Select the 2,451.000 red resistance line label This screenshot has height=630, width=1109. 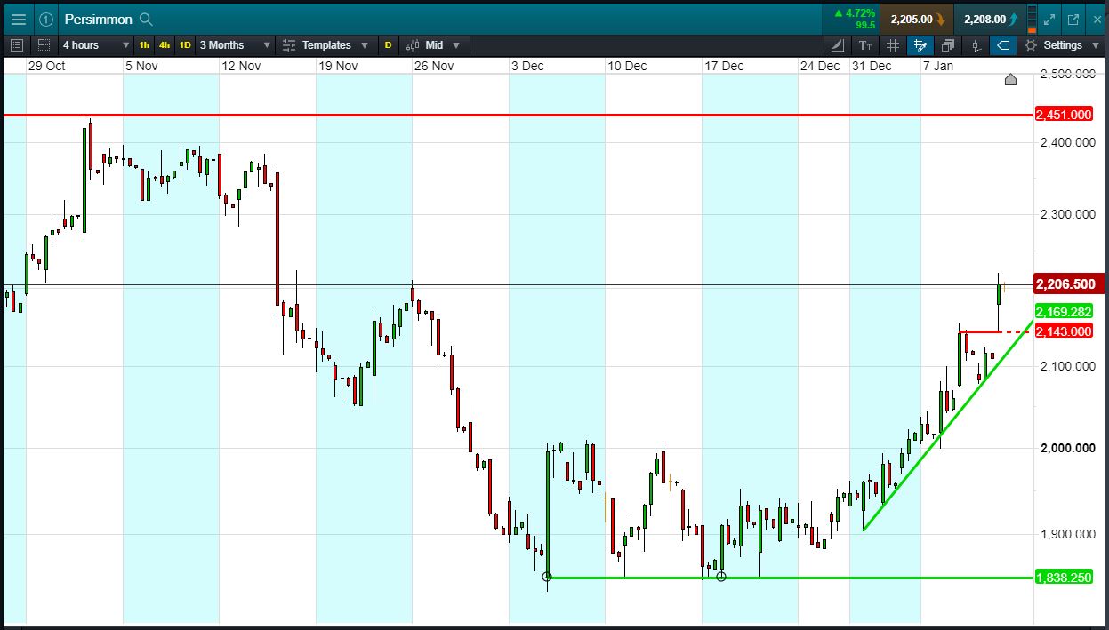[1064, 115]
